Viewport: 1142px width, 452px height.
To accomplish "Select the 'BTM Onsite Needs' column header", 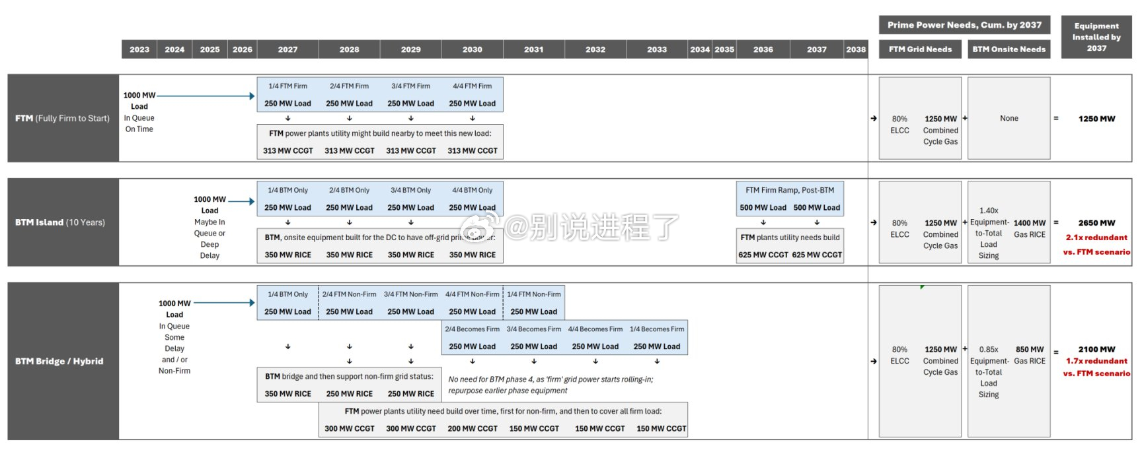I will [1009, 49].
